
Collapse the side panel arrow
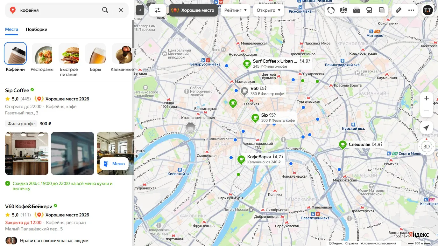coord(140,10)
